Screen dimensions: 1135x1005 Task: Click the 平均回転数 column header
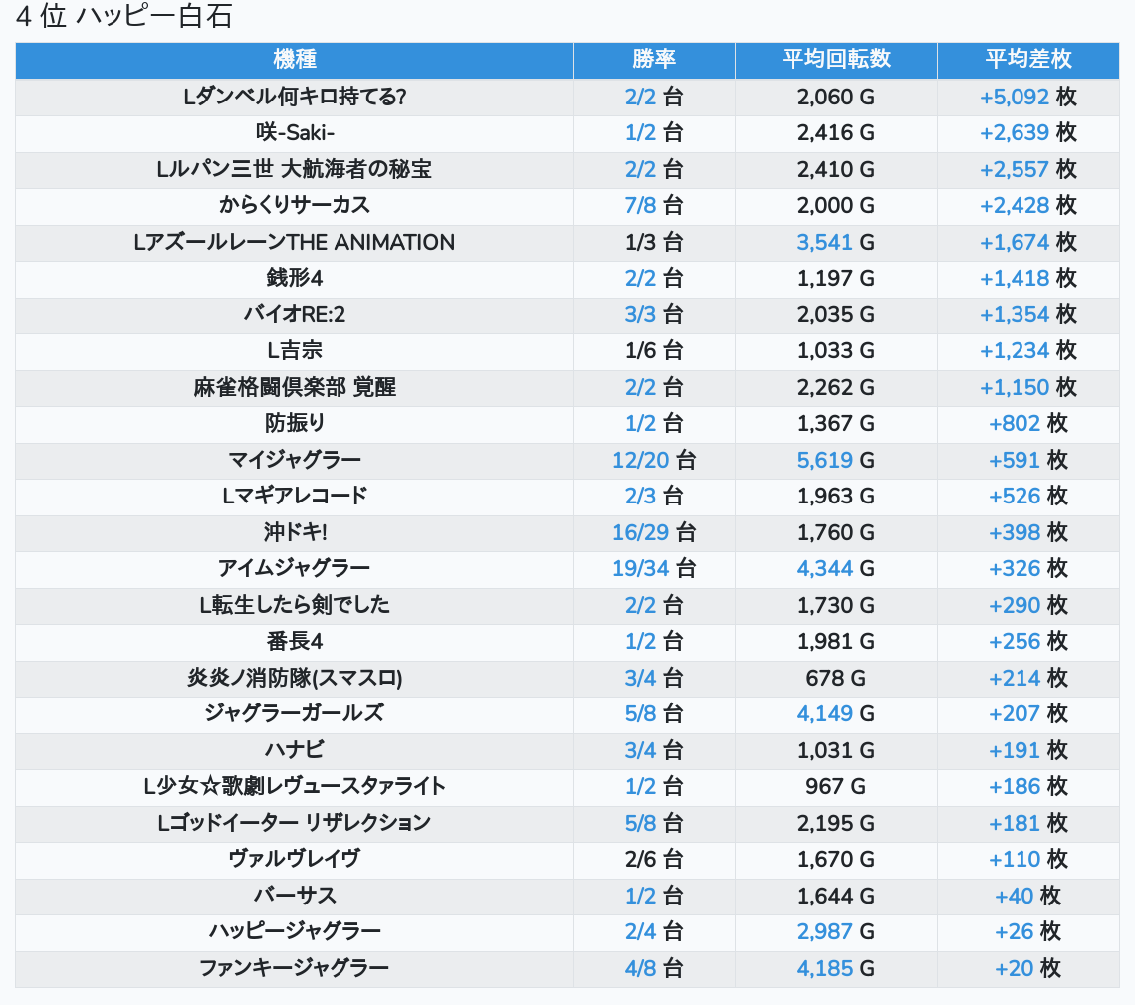tap(836, 60)
